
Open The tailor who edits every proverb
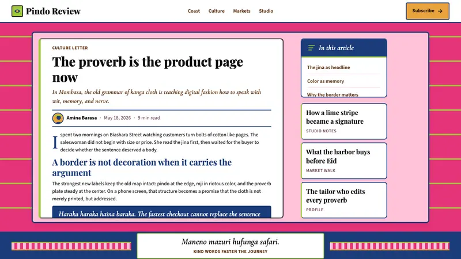coord(343,200)
